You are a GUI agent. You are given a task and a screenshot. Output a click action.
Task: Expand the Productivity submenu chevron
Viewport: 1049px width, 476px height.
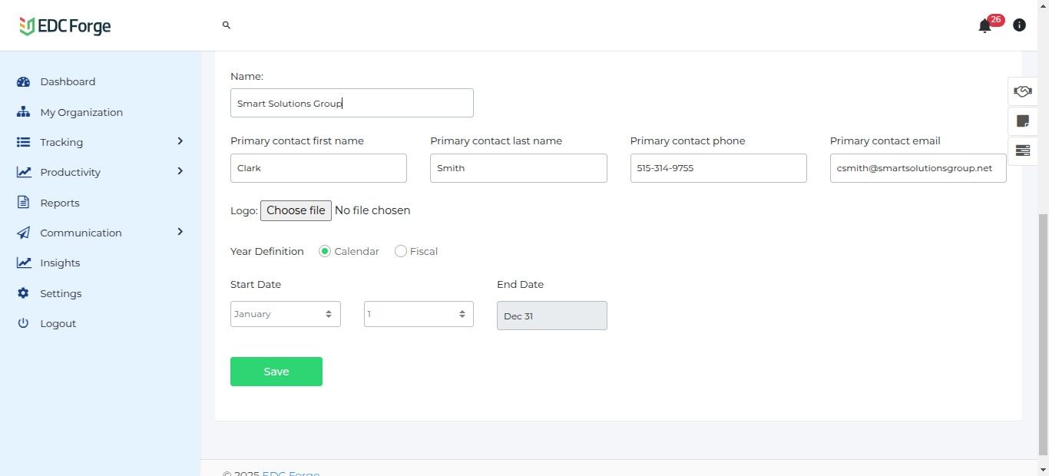[180, 171]
